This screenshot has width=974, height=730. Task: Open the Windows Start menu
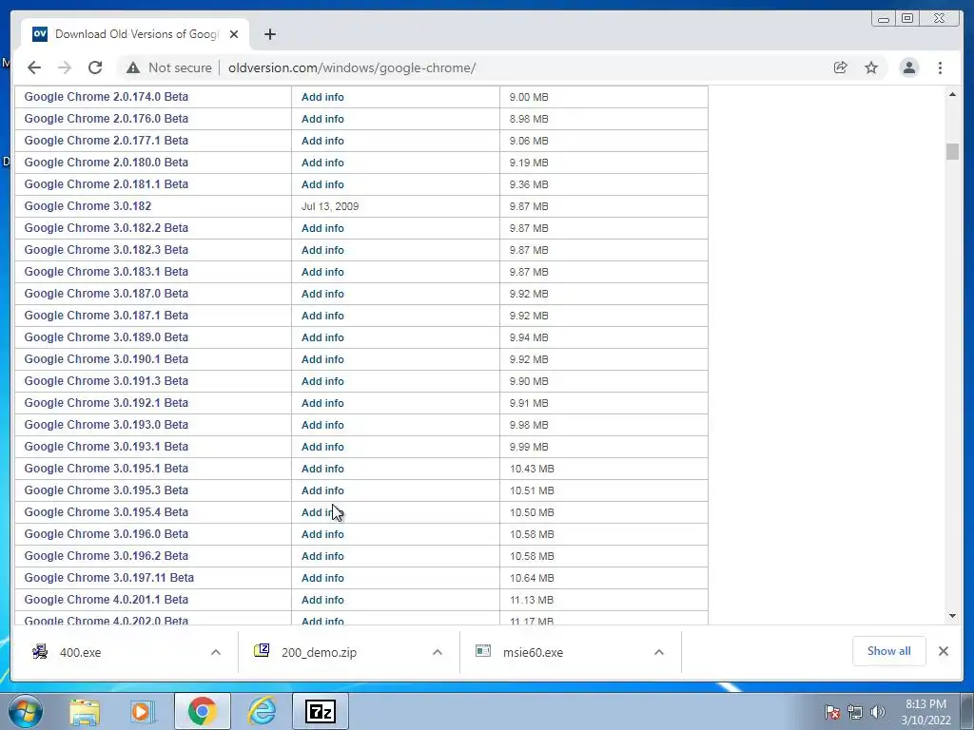[x=25, y=711]
